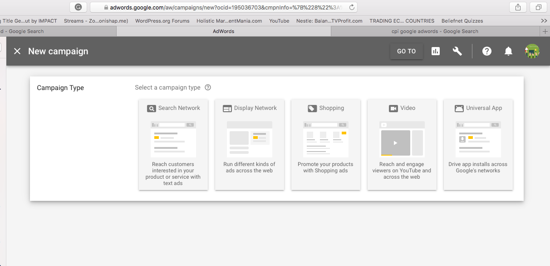Click the Search Network magnifier icon
The height and width of the screenshot is (266, 550).
(x=152, y=109)
